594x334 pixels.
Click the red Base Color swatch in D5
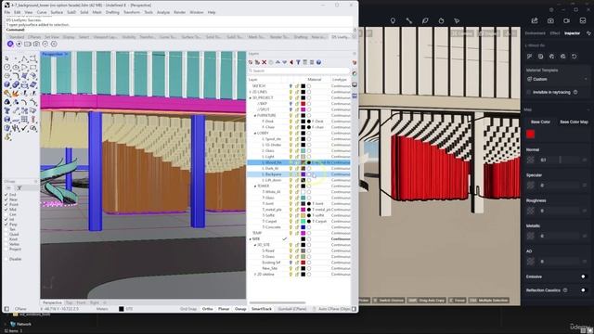530,134
